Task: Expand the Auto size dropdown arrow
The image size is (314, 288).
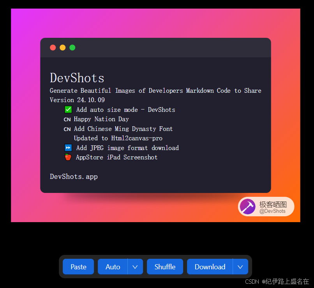Action: (x=135, y=267)
